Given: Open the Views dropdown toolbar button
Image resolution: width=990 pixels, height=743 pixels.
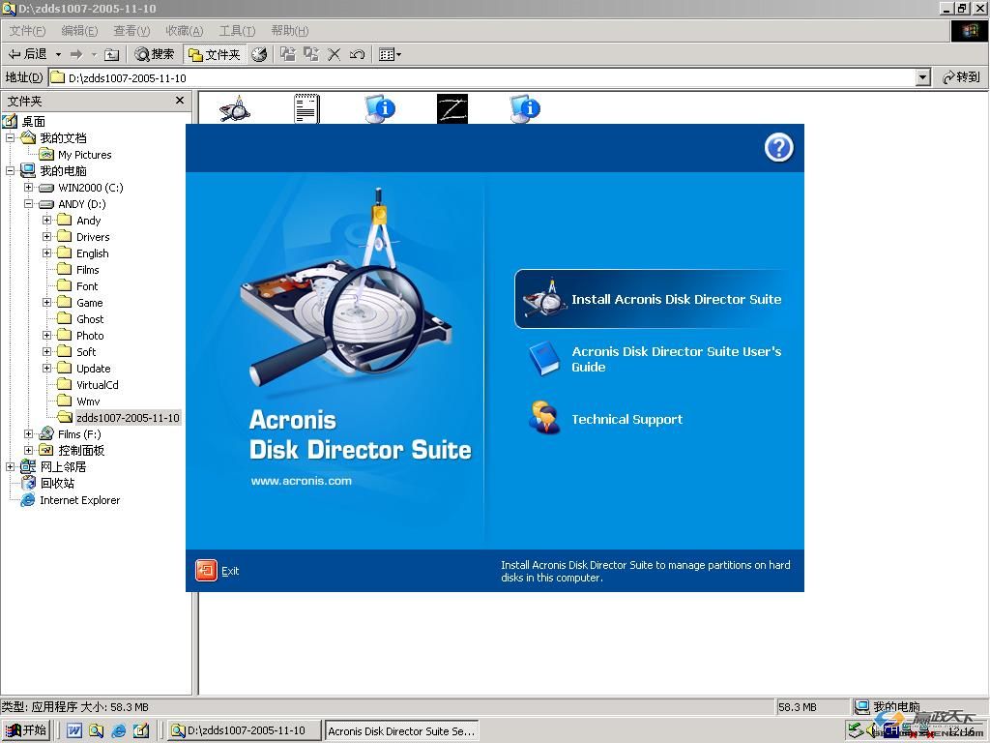Looking at the screenshot, I should [x=390, y=54].
